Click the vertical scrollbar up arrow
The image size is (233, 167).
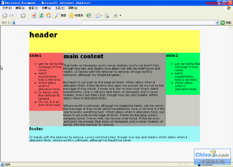(230, 28)
